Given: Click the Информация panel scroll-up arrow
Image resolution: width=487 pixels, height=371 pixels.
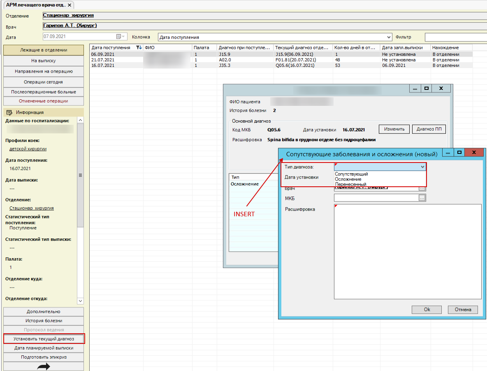Looking at the screenshot, I should [x=81, y=120].
